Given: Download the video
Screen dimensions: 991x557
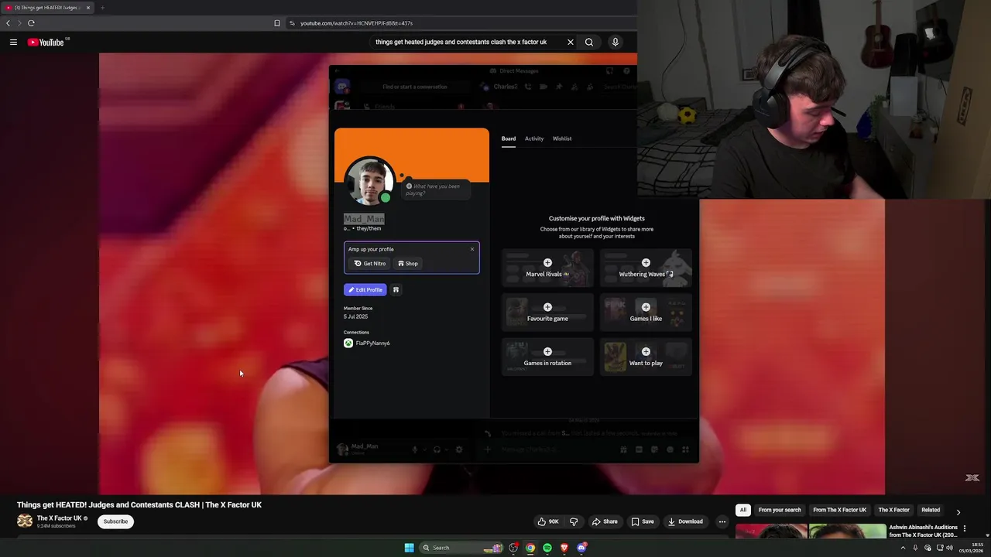Looking at the screenshot, I should click(x=685, y=521).
